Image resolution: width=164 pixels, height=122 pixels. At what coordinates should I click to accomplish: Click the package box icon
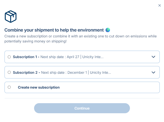[x=11, y=17]
